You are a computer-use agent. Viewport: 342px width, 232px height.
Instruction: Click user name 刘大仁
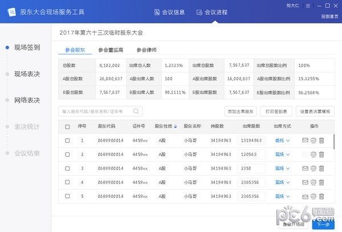[293, 6]
